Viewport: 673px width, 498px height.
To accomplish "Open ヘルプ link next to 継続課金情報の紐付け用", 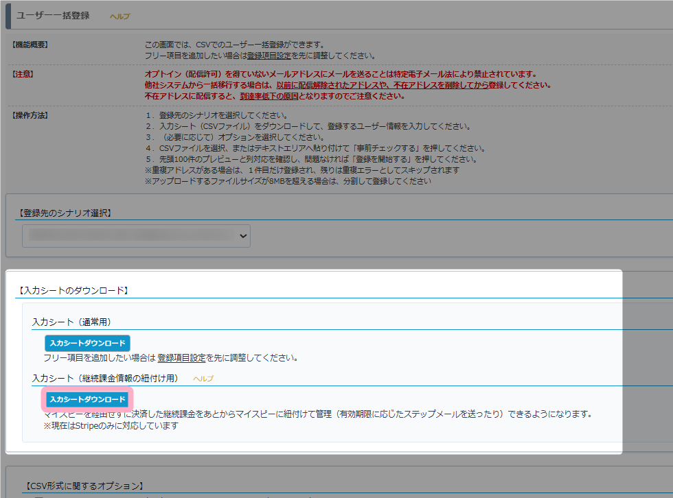I will pos(203,379).
